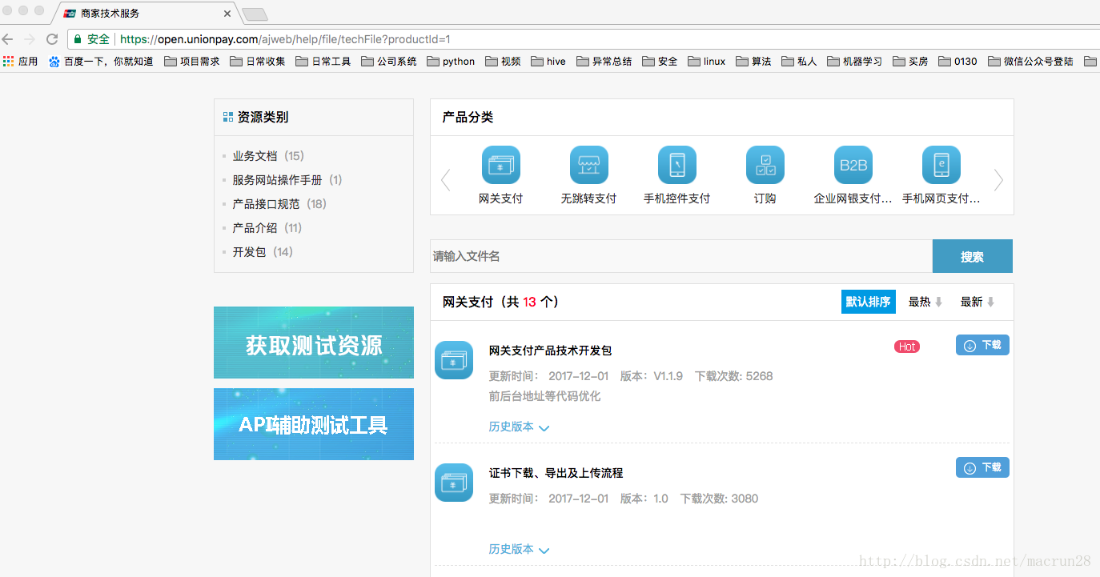1100x577 pixels.
Task: Reload the page with the refresh icon
Action: [x=52, y=38]
